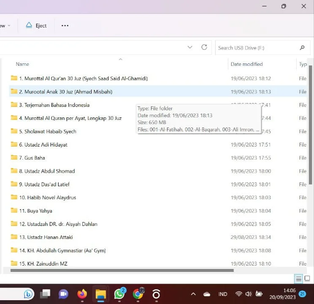Select folder icon for 11. Buya Yahya
This screenshot has width=314, height=304.
tap(14, 210)
